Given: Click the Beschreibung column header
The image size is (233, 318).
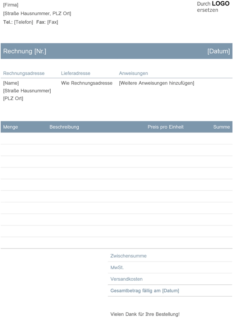Looking at the screenshot, I should 64,127.
